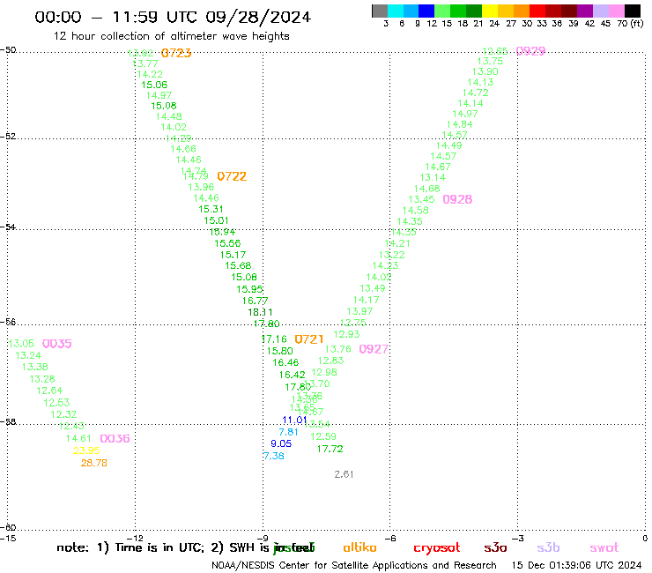The width and height of the screenshot is (652, 573).
Task: Select the s3a satellite legend label
Action: pos(495,547)
